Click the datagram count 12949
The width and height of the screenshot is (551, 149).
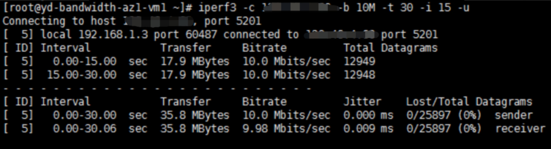pyautogui.click(x=359, y=61)
